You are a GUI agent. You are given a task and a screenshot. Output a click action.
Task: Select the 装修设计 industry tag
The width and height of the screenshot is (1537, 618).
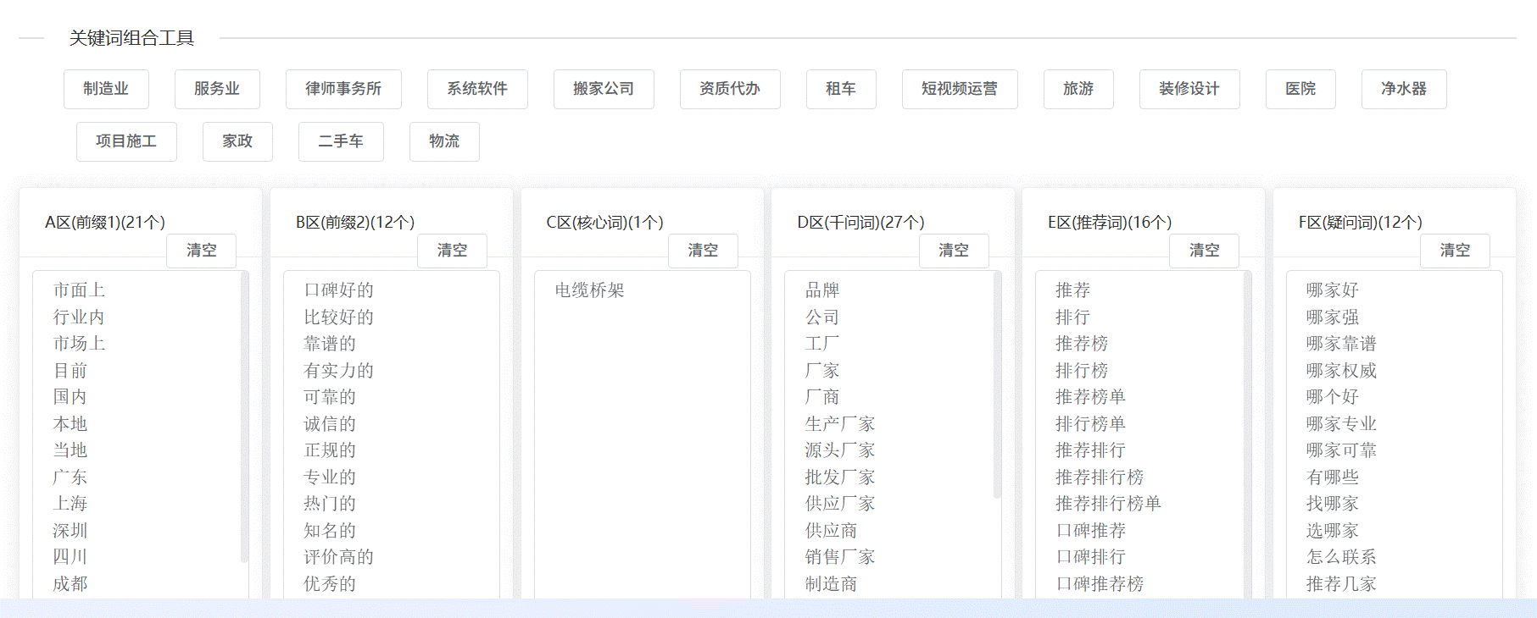click(x=1189, y=89)
